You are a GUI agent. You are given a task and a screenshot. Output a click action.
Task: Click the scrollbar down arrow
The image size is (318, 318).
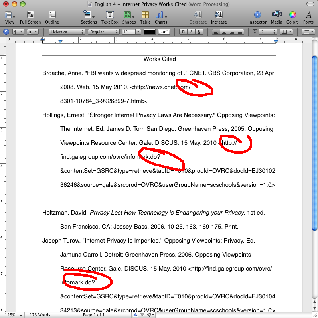(314, 308)
